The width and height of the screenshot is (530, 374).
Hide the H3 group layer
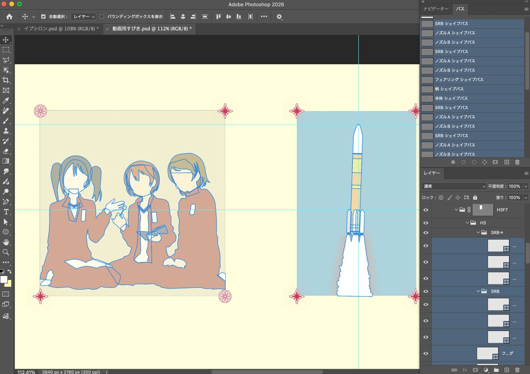click(x=426, y=223)
